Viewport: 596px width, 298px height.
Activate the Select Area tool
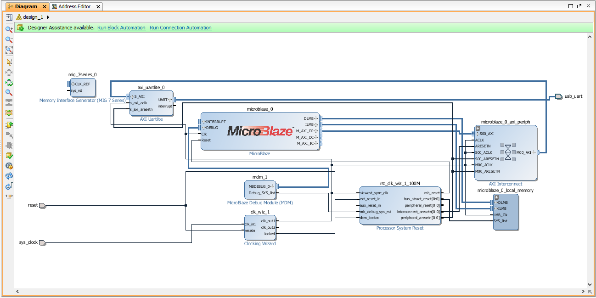pyautogui.click(x=9, y=62)
